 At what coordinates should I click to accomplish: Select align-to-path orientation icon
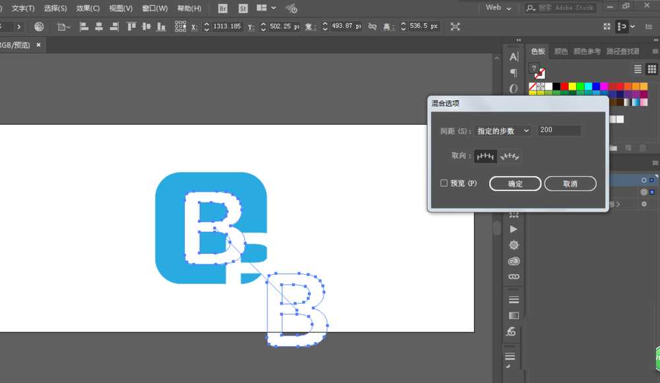510,156
